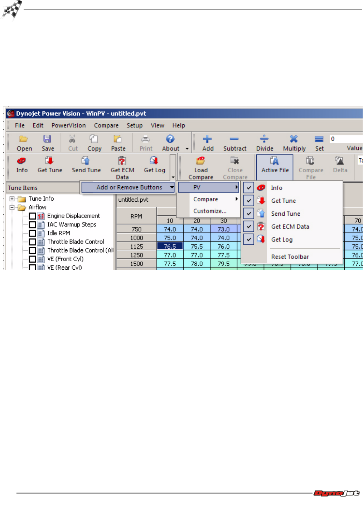This screenshot has height=513, width=363.
Task: Select the 750 RPM row header
Action: [136, 229]
